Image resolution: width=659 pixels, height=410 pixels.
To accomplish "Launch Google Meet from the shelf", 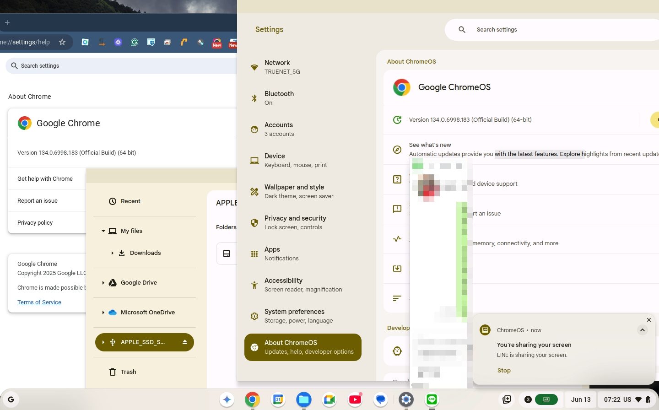I will point(329,399).
